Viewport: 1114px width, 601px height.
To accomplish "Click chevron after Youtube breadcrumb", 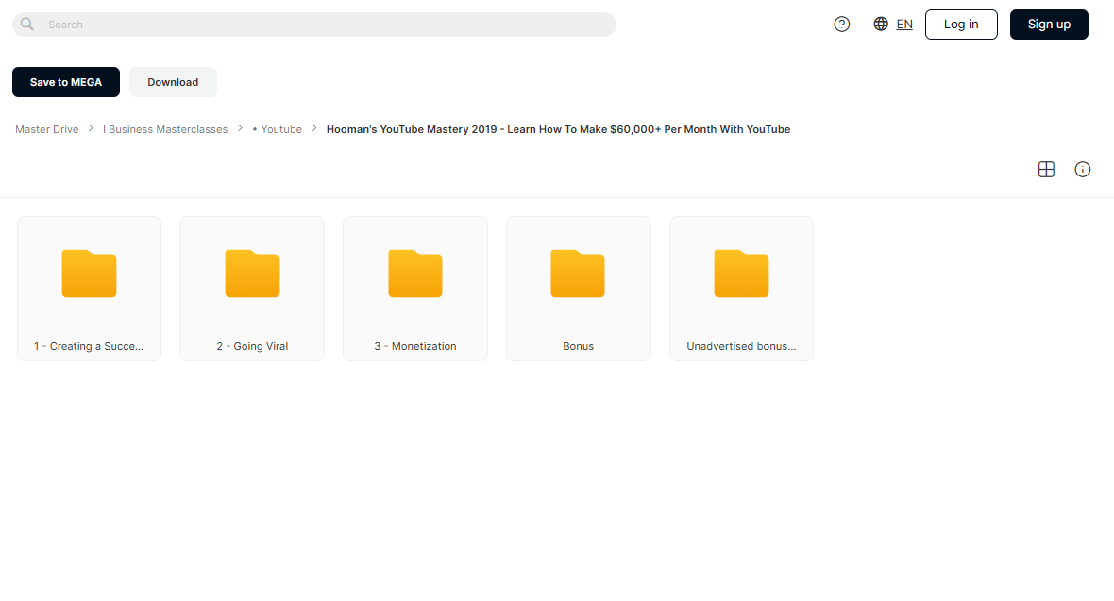I will pos(314,128).
